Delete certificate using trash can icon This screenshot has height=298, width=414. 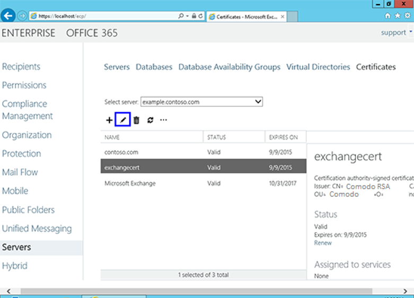[136, 121]
